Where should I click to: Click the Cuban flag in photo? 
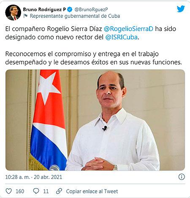[48, 120]
